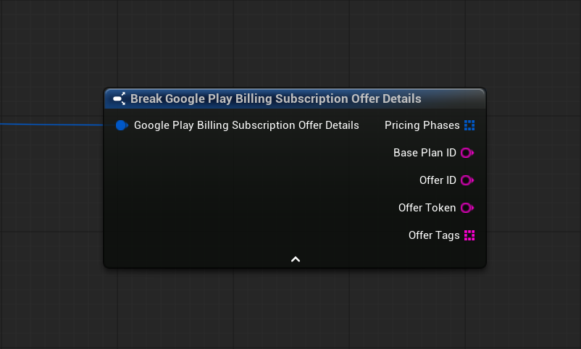Click the 'Google Play Billing Subscription Offer Details' input label
Viewport: 581px width, 349px height.
pos(246,125)
